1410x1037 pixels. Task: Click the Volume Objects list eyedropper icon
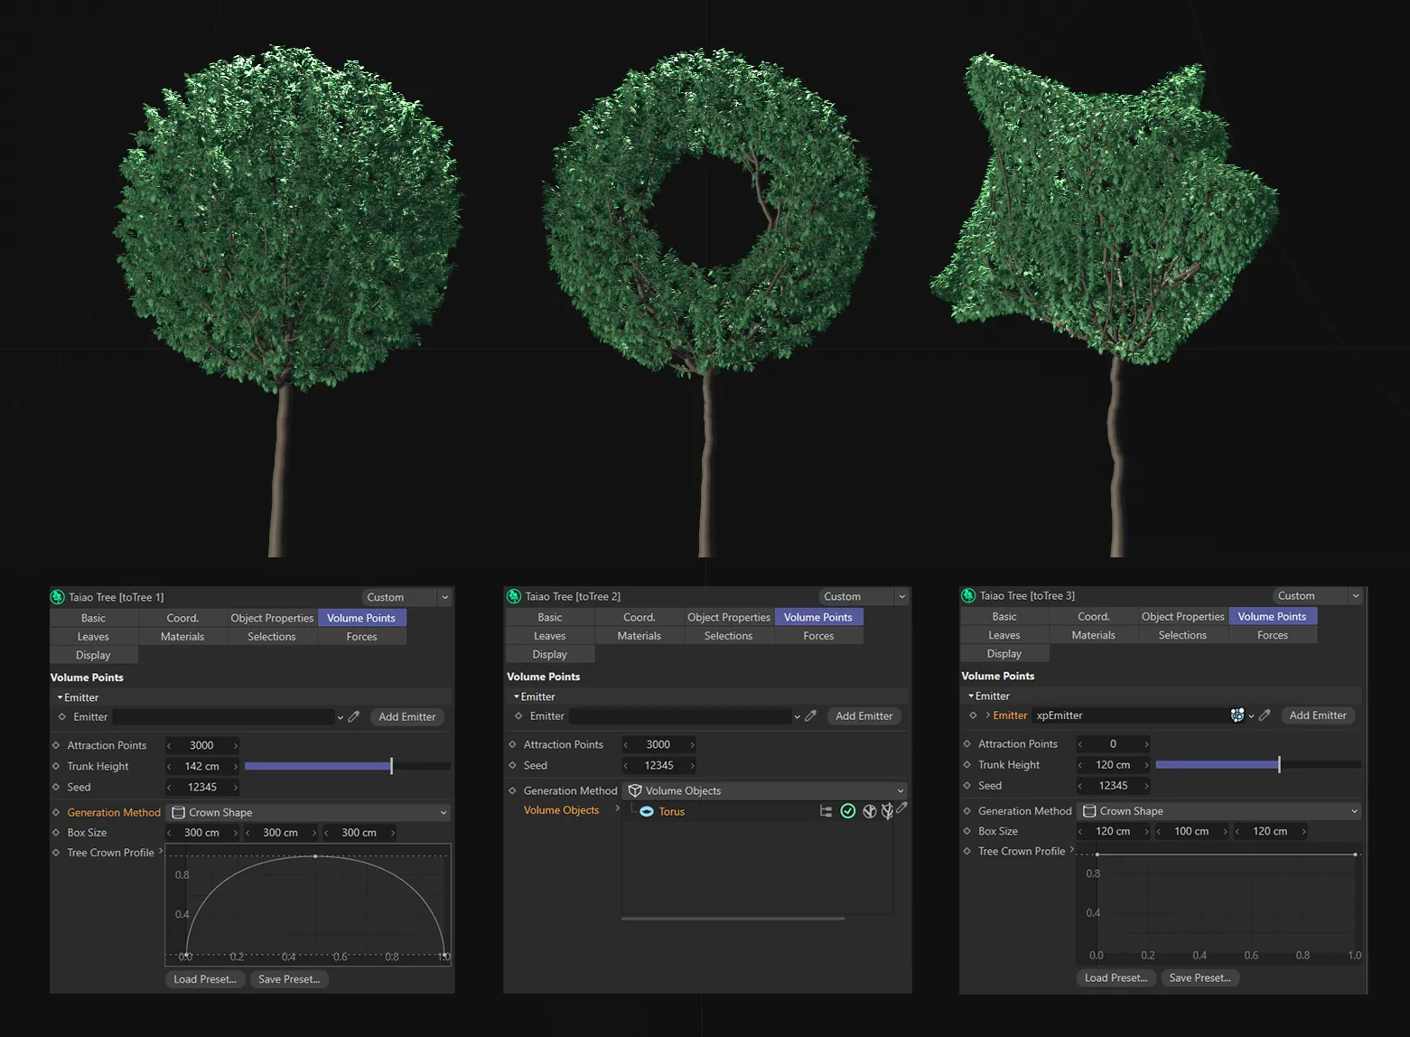click(901, 808)
